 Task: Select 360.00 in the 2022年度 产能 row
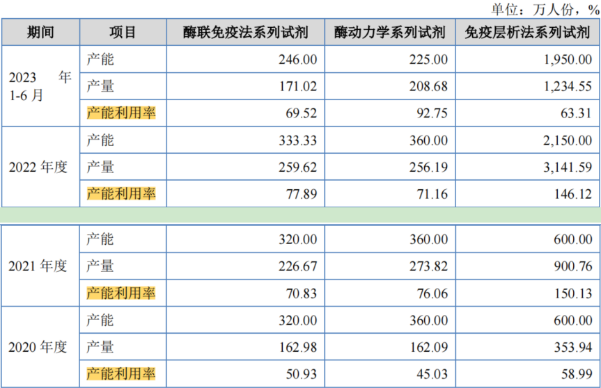pyautogui.click(x=428, y=140)
